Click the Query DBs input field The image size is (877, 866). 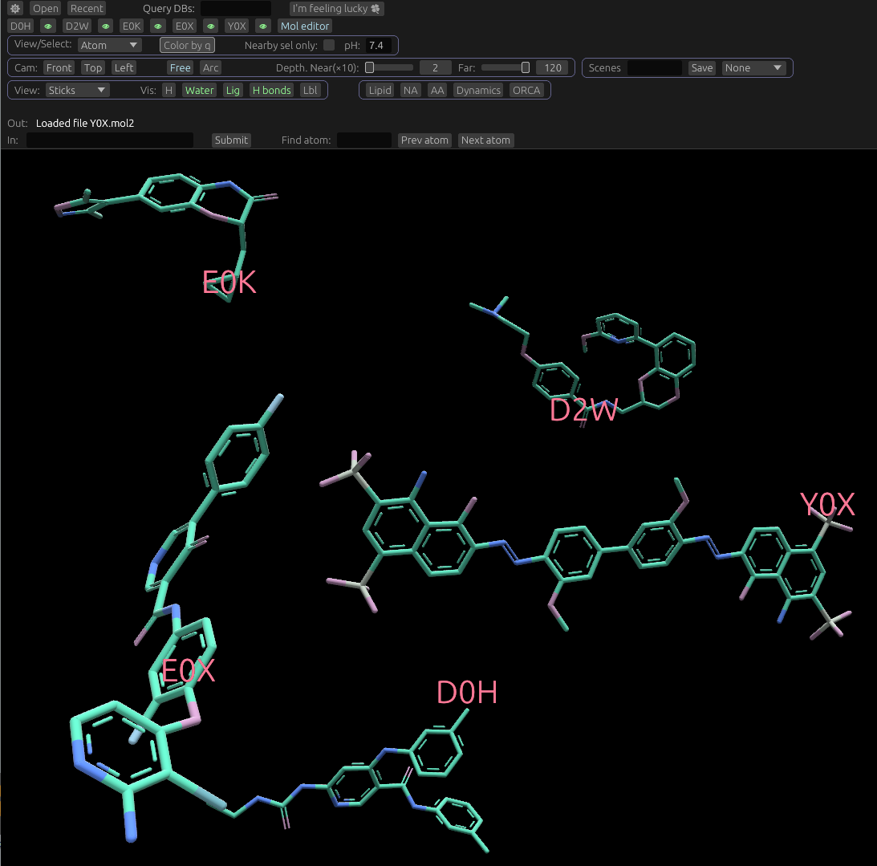tap(236, 8)
